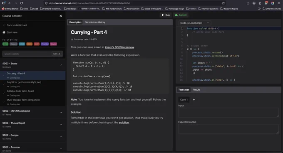Image resolution: width=283 pixels, height=153 pixels.
Task: Bookmark this page with the star icon
Action: pyautogui.click(x=223, y=3)
